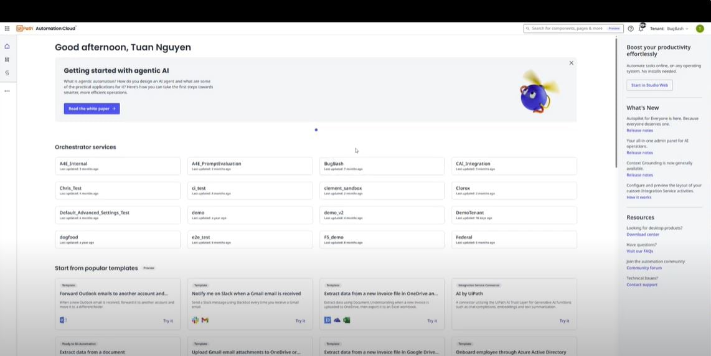
Task: Open the Chris_Test service card
Action: 118,190
